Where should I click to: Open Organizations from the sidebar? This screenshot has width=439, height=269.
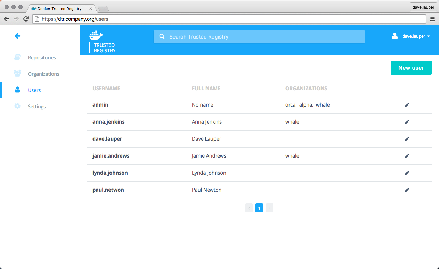[x=43, y=74]
